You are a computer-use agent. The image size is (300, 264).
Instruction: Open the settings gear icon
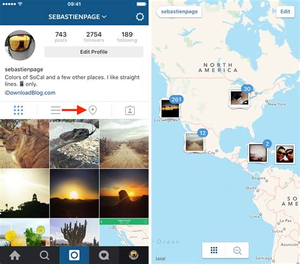140,16
